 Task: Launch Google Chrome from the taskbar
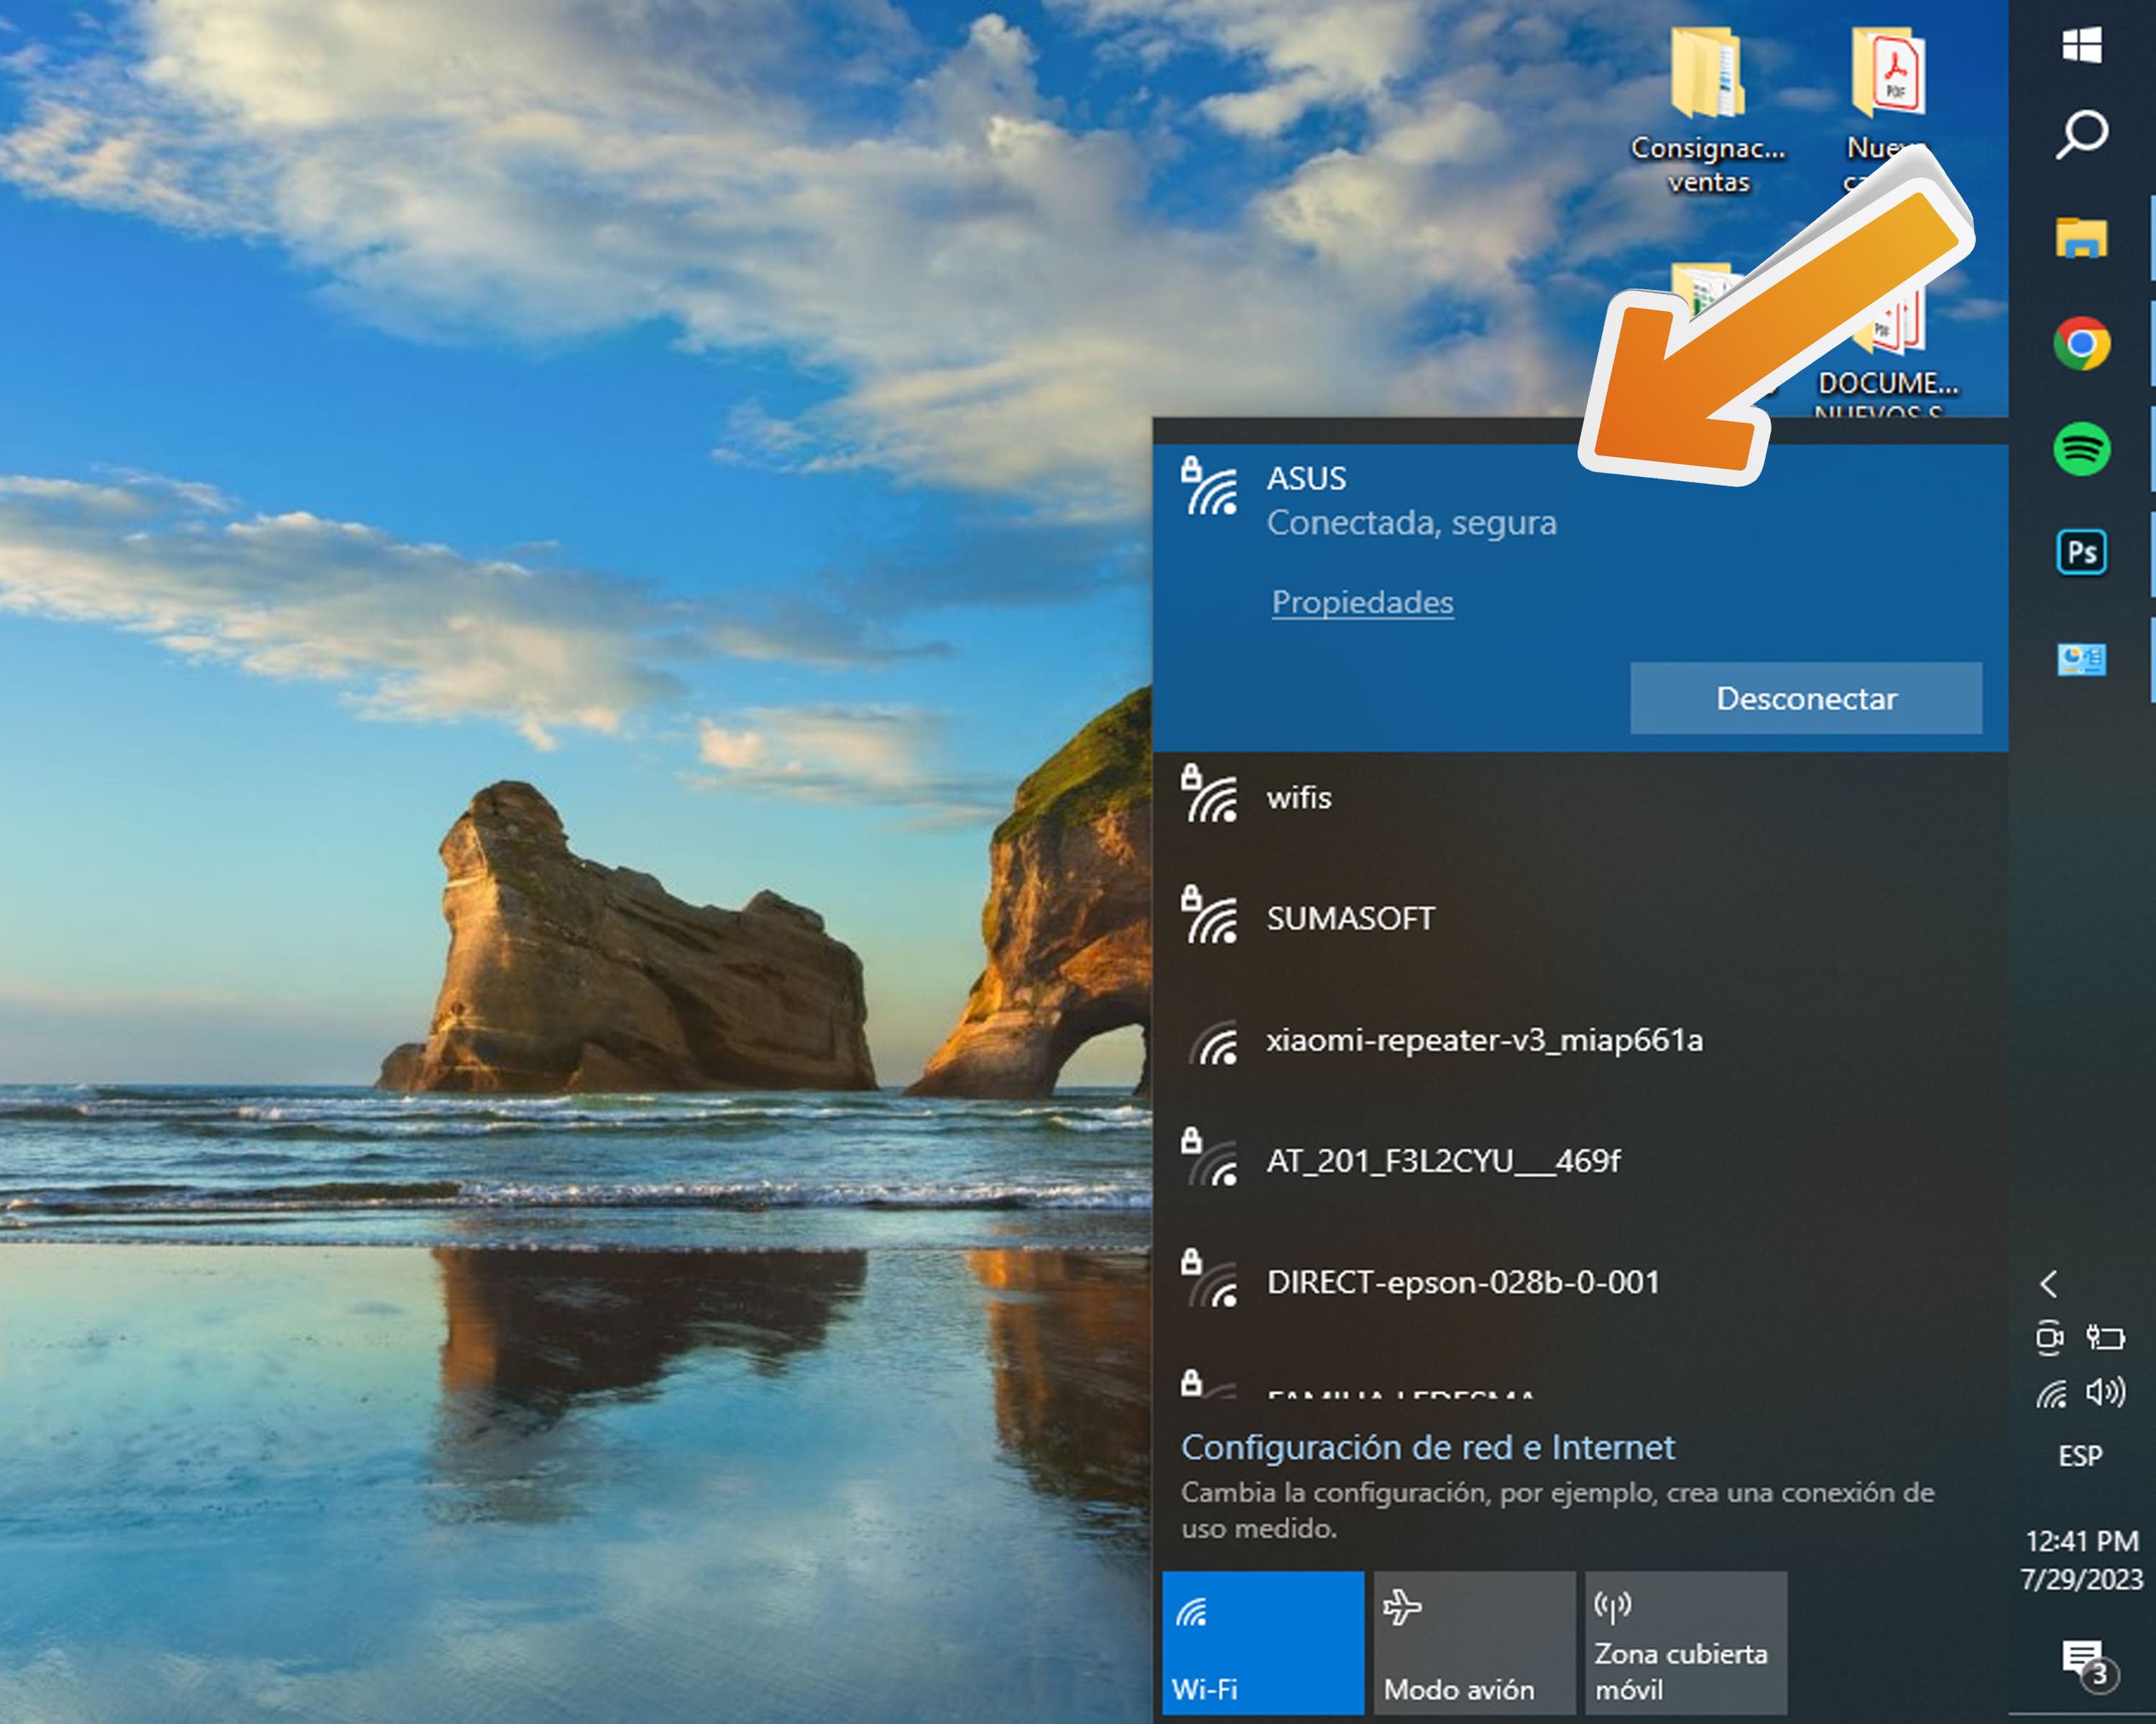(2082, 344)
